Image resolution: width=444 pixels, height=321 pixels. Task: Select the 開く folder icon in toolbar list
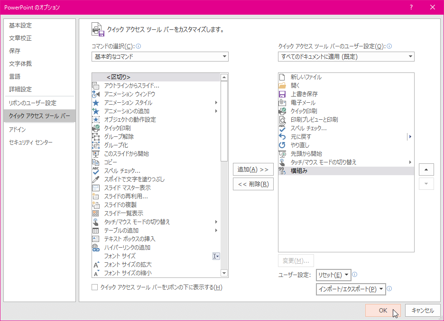(282, 86)
